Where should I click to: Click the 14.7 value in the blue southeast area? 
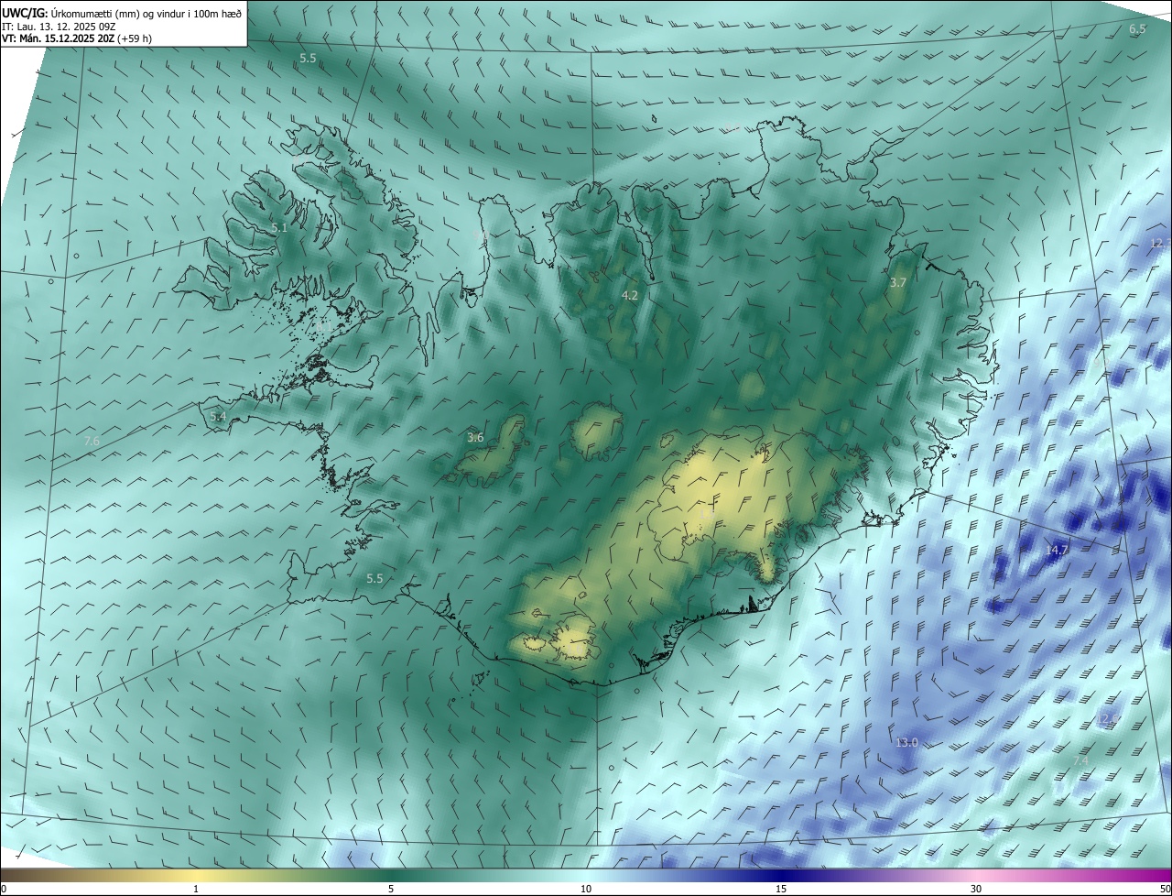click(x=1057, y=550)
